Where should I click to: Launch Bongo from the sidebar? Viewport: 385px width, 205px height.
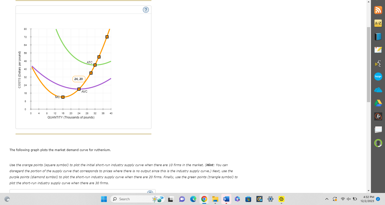378,77
